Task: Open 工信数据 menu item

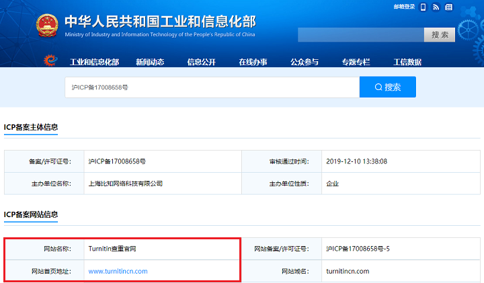Action: click(407, 62)
